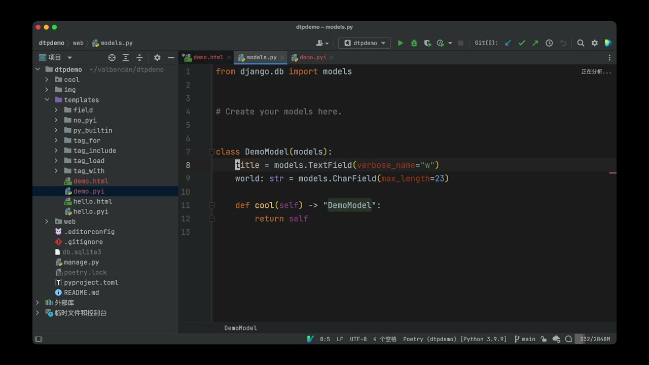The height and width of the screenshot is (365, 649).
Task: Select opened file target icon in project panel
Action: (x=112, y=57)
